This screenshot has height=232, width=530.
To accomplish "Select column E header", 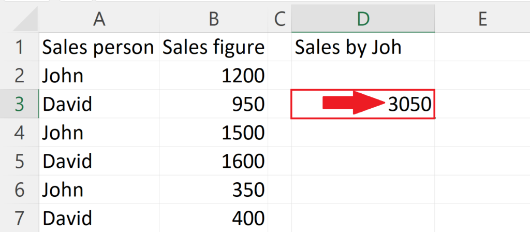I will (x=482, y=19).
